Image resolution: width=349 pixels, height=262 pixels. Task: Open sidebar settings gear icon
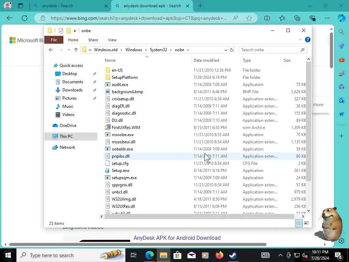[342, 241]
